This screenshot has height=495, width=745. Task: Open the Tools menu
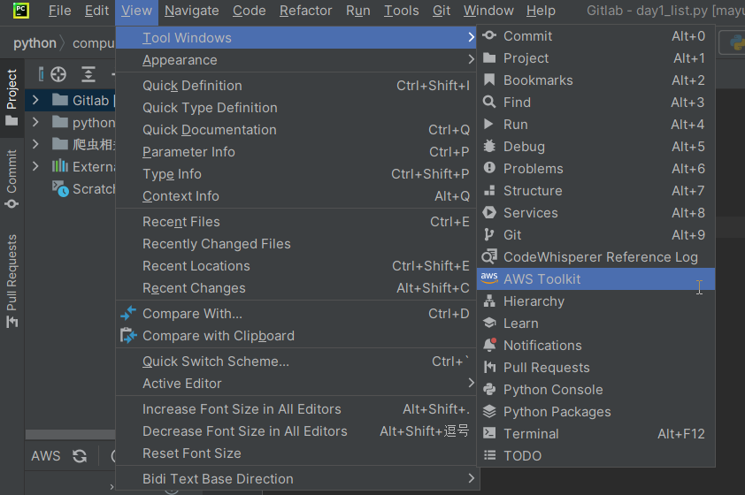click(x=402, y=11)
